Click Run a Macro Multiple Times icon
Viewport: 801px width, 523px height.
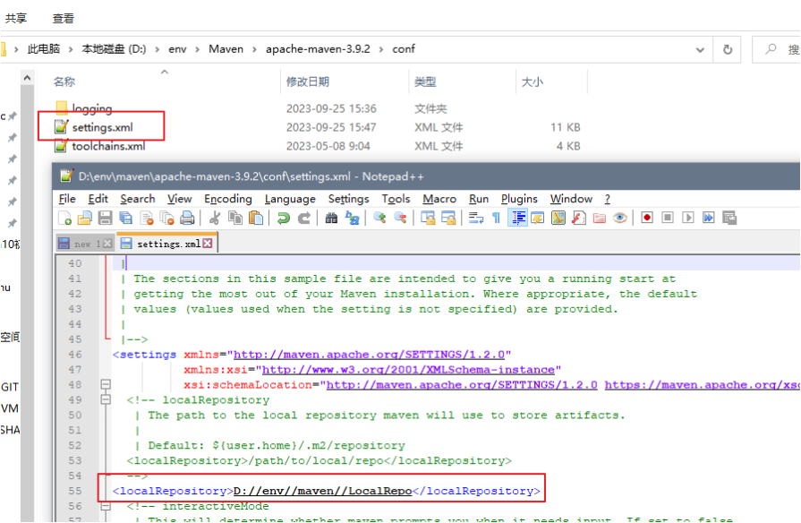(709, 218)
